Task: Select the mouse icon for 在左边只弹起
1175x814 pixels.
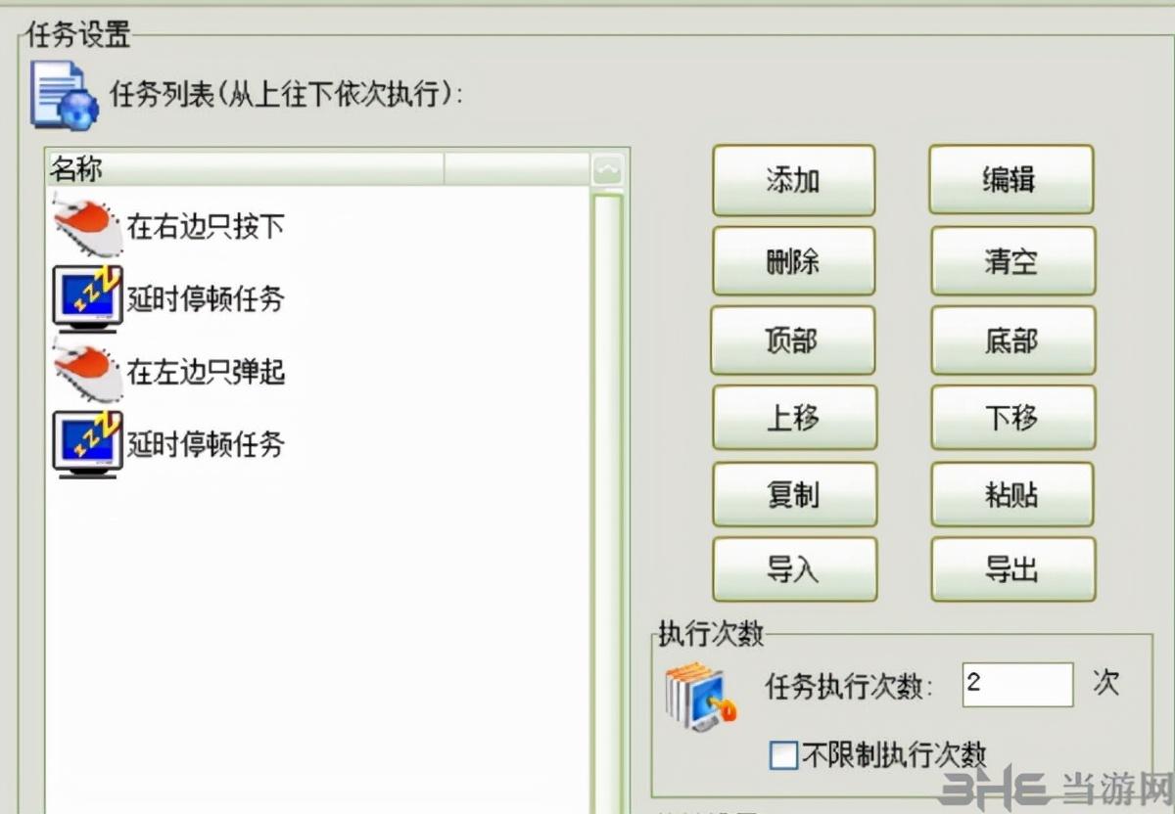Action: coord(88,372)
